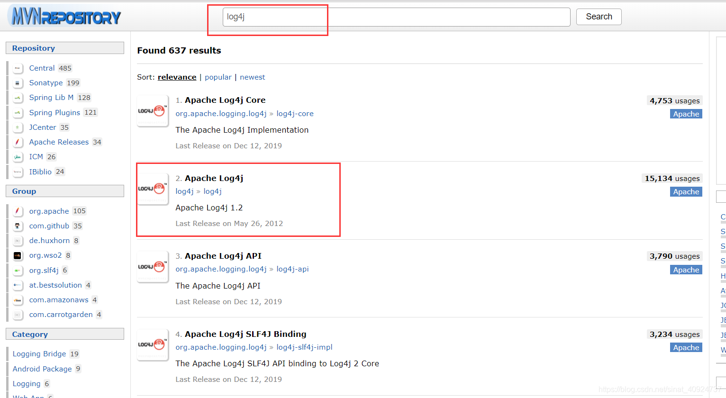726x398 pixels.
Task: Click the Apache Log4j Core logo thumbnail
Action: [x=153, y=111]
